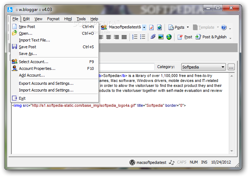
Task: Click the New Post document icon
Action: 15,26
